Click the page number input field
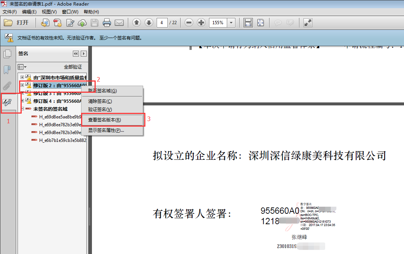The height and width of the screenshot is (254, 404). [162, 23]
